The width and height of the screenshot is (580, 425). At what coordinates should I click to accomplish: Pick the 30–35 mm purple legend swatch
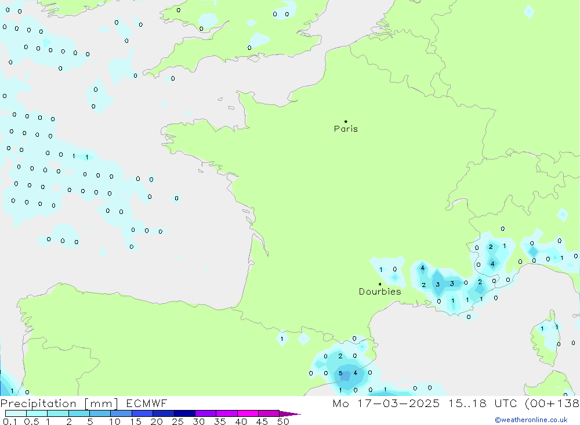coord(206,413)
